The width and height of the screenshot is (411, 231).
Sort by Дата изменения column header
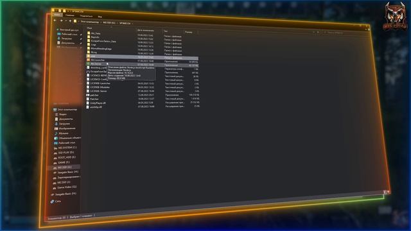coord(146,30)
